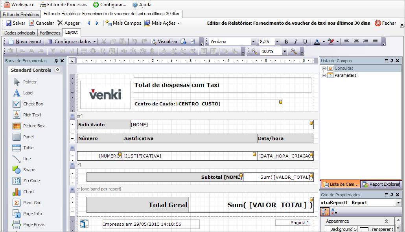Open the Ajuda menu
The width and height of the screenshot is (405, 232).
142,5
